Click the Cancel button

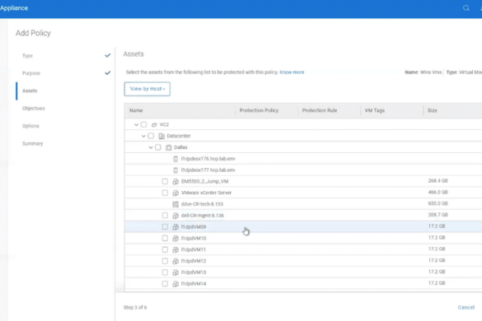pyautogui.click(x=466, y=307)
